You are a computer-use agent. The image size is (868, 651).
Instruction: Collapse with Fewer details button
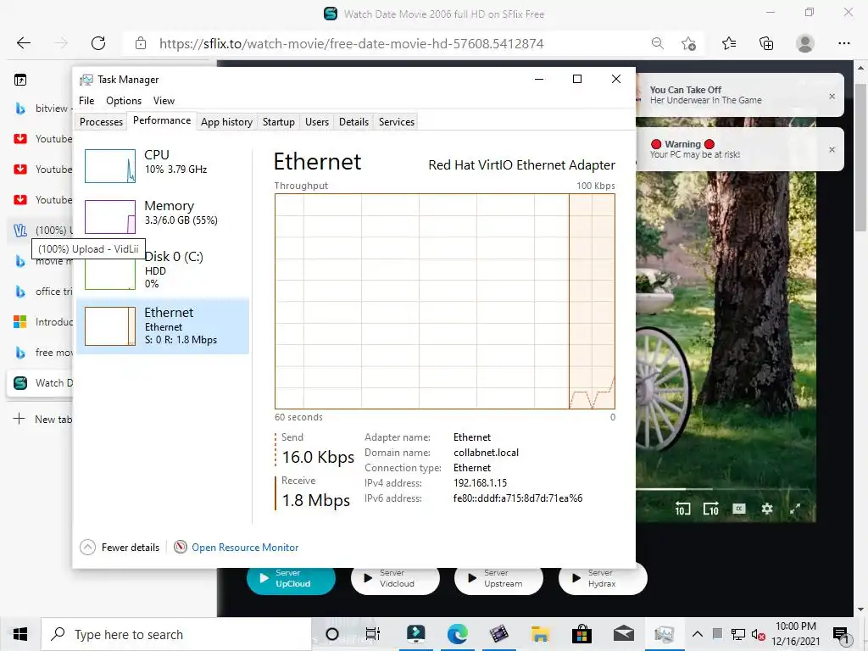(120, 548)
